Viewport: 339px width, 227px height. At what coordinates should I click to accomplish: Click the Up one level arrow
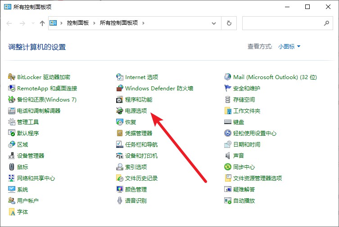42,23
